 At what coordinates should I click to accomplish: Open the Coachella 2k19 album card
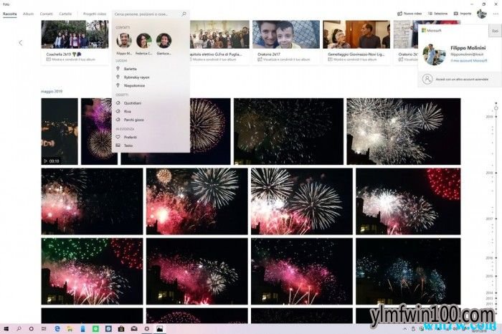tap(75, 42)
